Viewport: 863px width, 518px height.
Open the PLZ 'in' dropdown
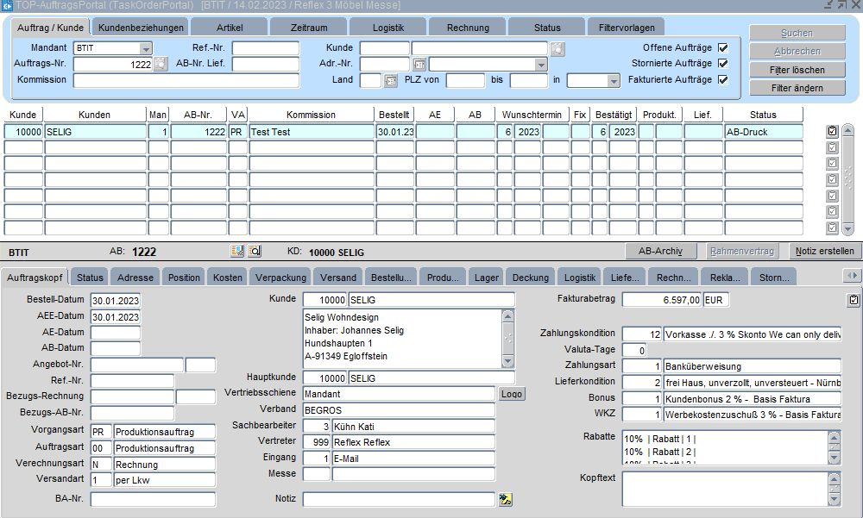tap(614, 81)
